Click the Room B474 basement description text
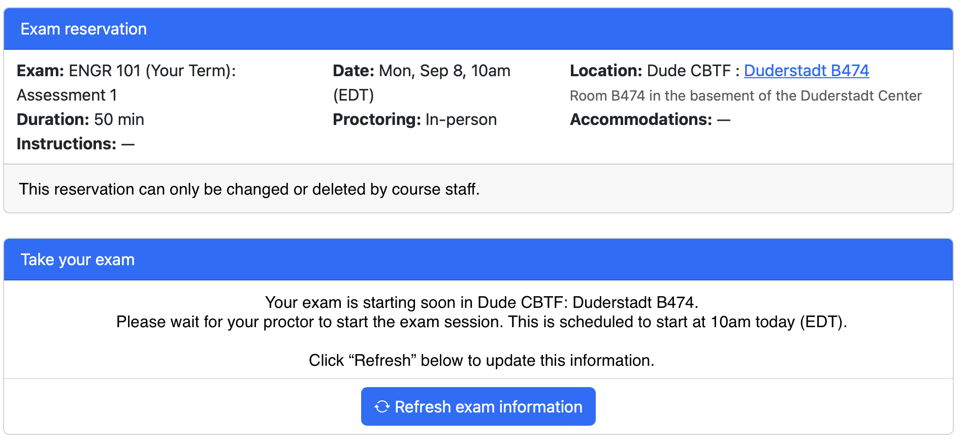965x443 pixels. point(746,96)
